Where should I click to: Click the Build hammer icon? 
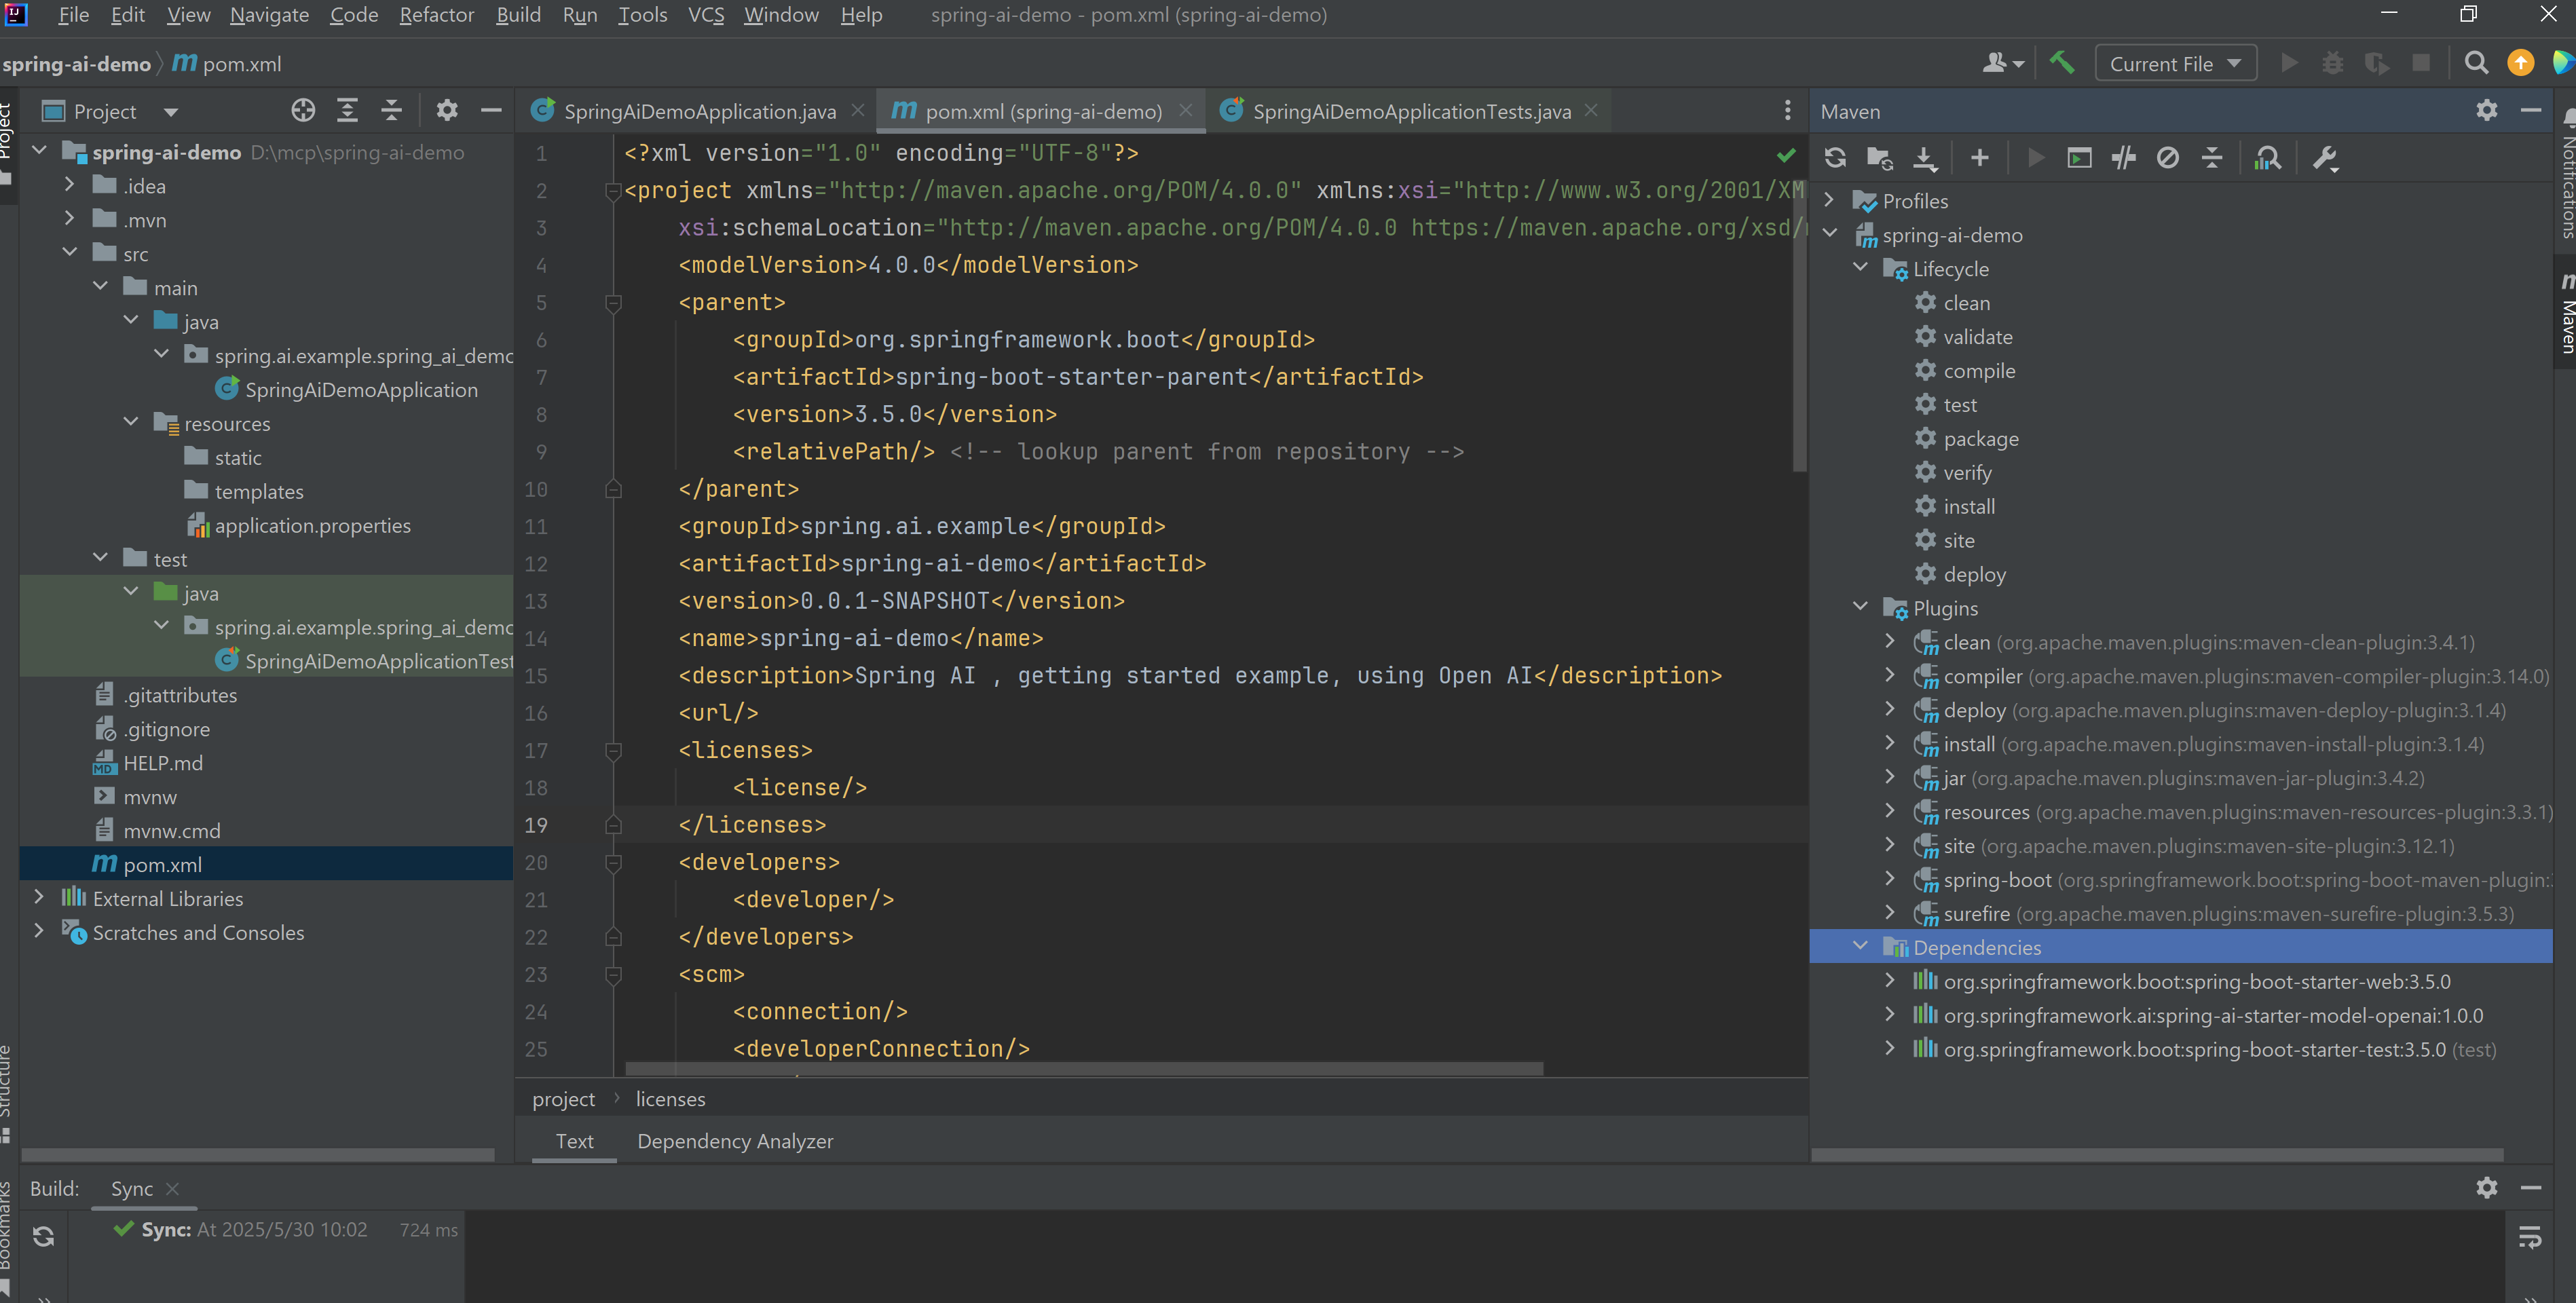tap(2062, 63)
